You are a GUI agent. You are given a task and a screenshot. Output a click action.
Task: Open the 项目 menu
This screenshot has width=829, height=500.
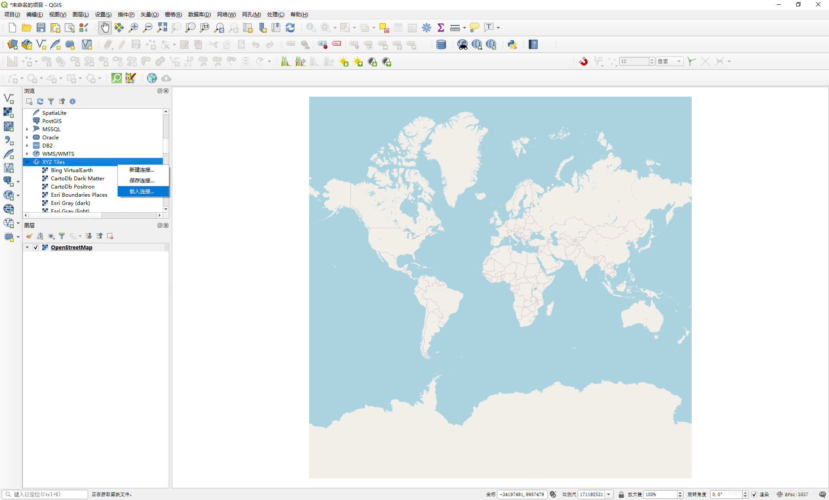[x=12, y=14]
